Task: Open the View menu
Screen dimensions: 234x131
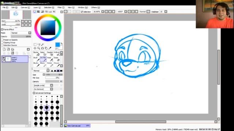Action: (71, 7)
